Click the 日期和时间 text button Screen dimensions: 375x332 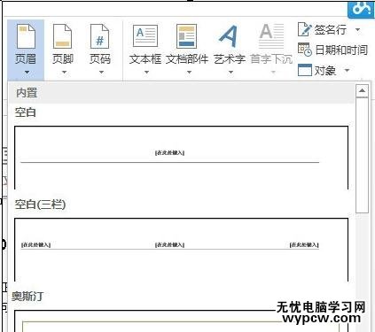pos(341,50)
